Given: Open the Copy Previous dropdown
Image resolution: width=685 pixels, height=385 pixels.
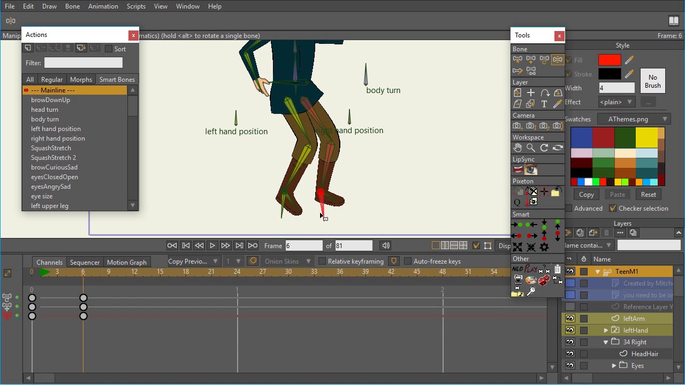Looking at the screenshot, I should [x=193, y=261].
